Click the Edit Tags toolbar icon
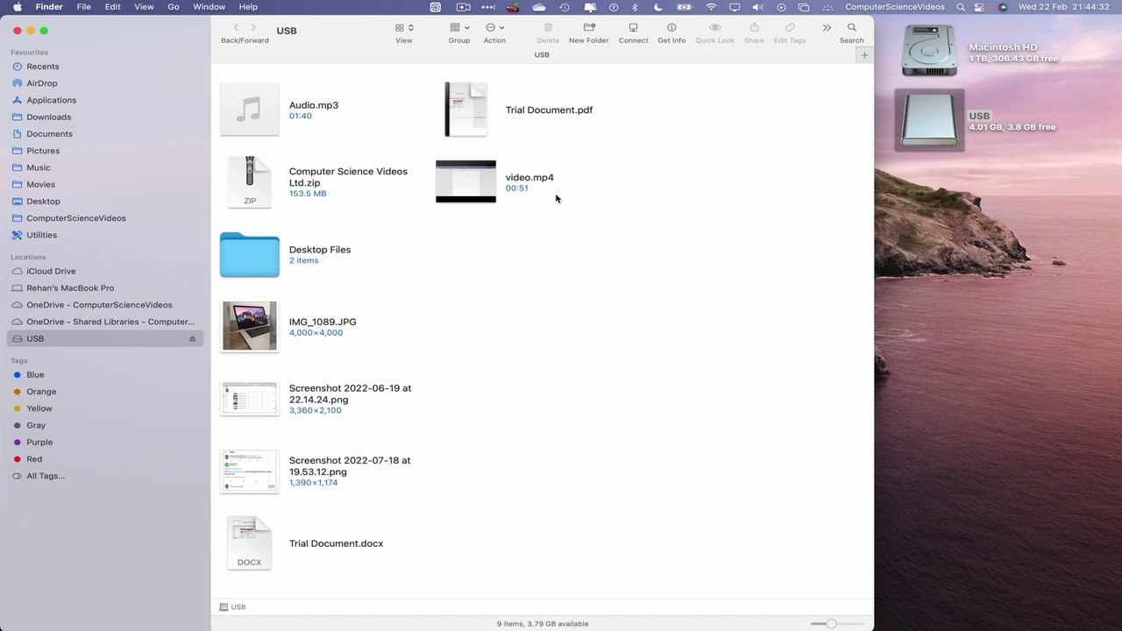The height and width of the screenshot is (631, 1122). (790, 28)
